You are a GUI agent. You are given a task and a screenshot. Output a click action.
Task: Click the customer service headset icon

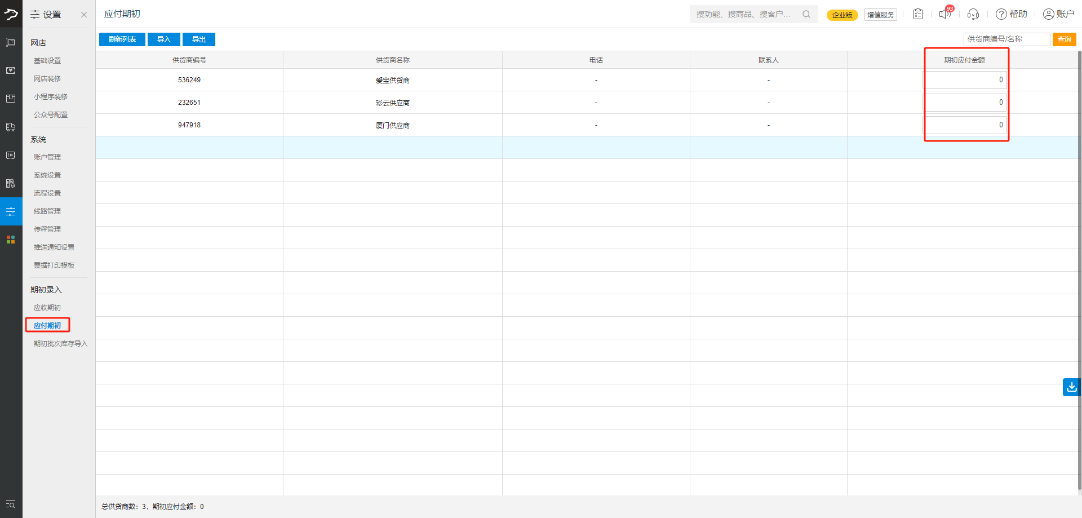point(973,14)
